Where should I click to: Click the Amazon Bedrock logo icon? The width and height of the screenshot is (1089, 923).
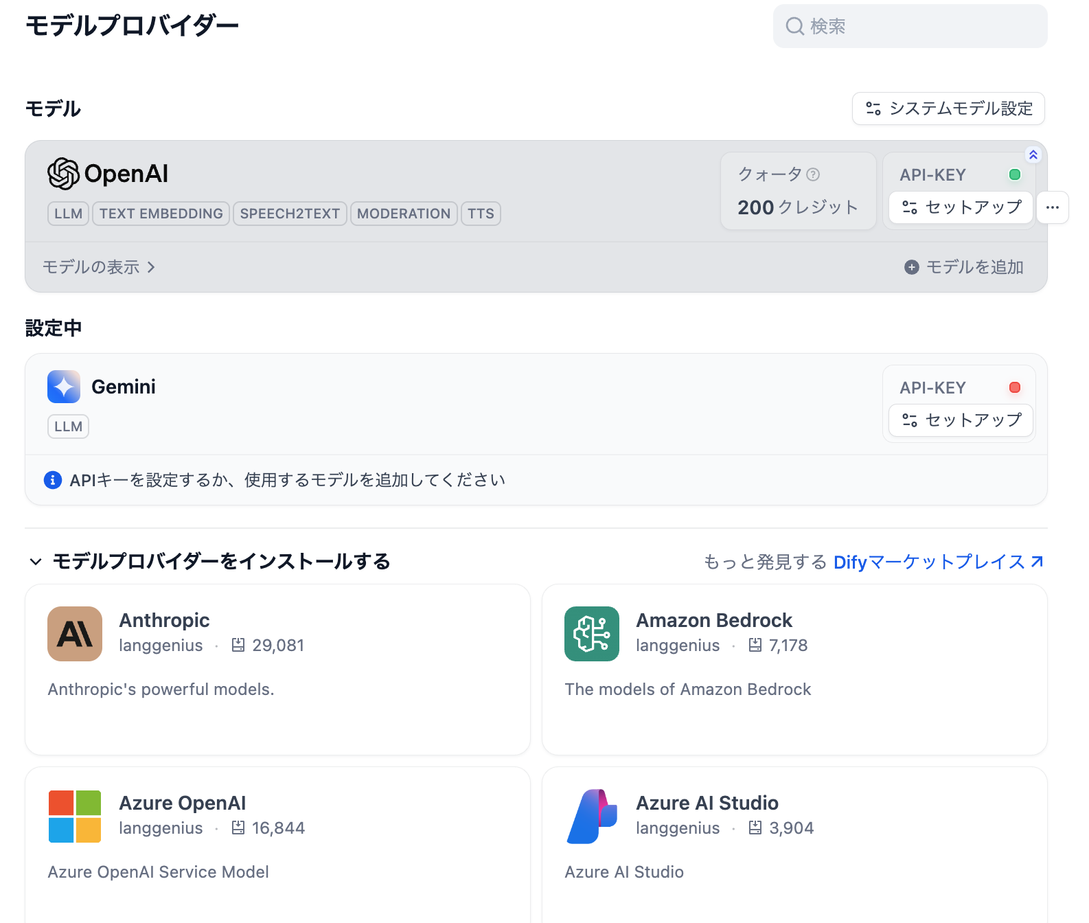click(592, 634)
